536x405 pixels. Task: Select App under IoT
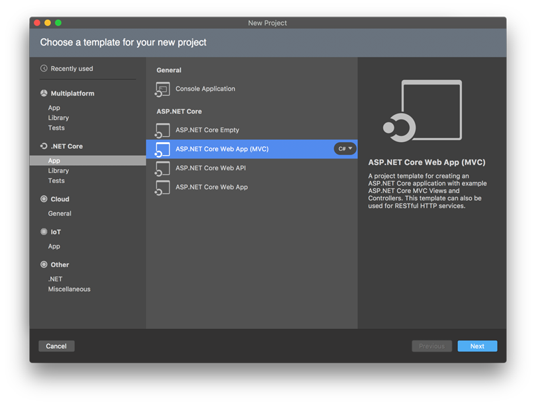tap(54, 246)
